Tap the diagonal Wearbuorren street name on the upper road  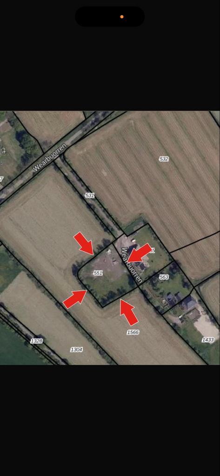coord(49,157)
